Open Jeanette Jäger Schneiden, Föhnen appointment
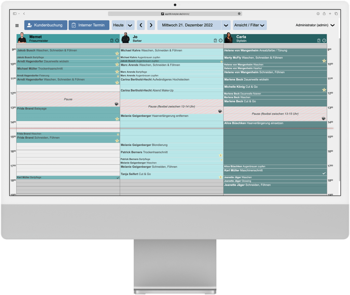The width and height of the screenshot is (350, 295). (275, 188)
